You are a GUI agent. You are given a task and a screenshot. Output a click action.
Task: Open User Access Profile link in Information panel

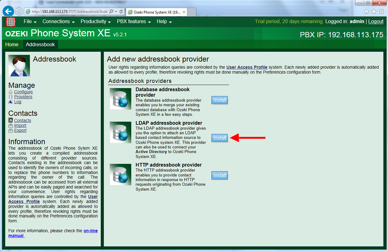[53, 199]
